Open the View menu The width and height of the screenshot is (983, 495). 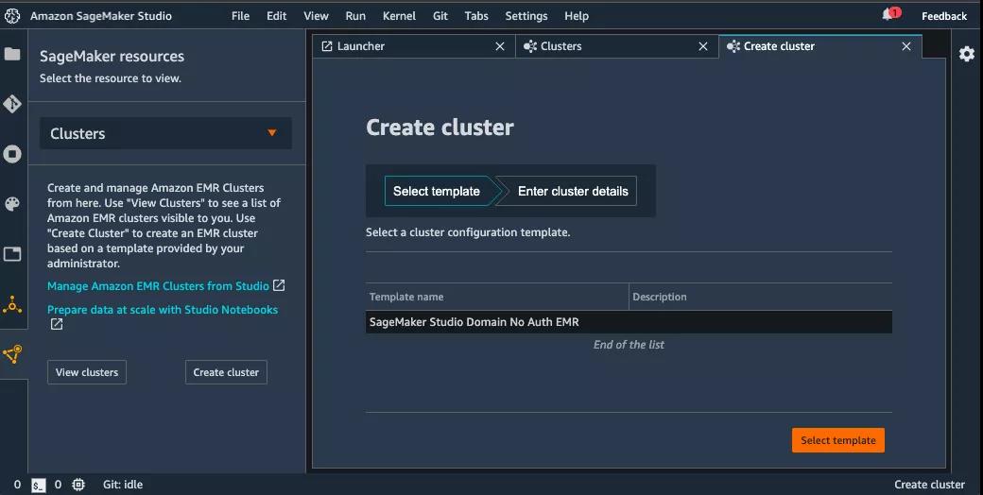[x=316, y=16]
